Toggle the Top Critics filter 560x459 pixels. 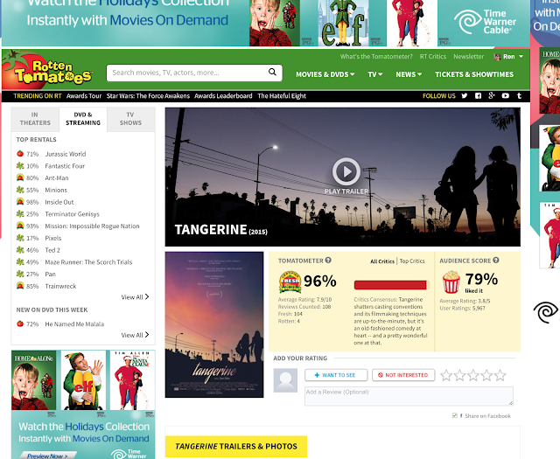(412, 261)
